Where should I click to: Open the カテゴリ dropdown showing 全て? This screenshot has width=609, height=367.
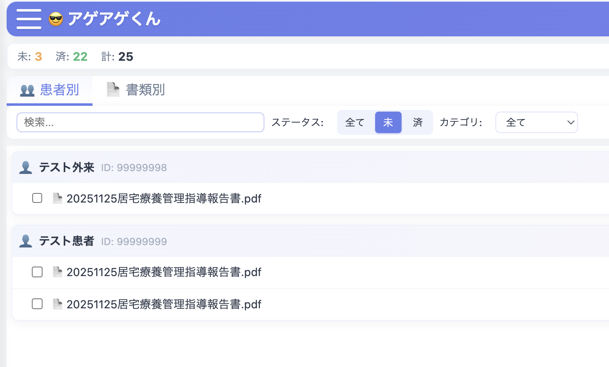coord(536,122)
